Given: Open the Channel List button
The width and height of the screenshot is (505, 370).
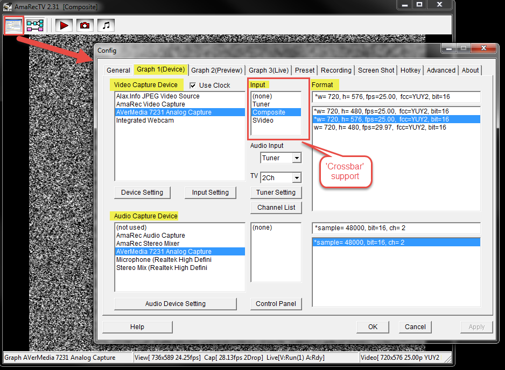Looking at the screenshot, I should pos(276,208).
